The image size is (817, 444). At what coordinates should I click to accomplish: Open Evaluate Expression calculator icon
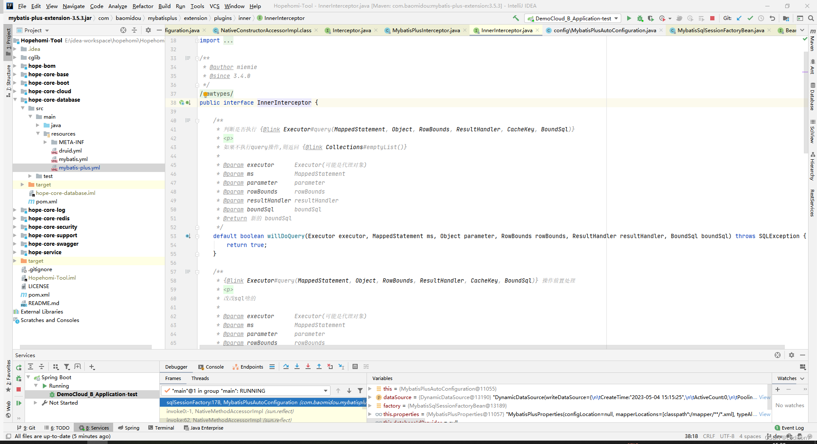click(x=355, y=366)
